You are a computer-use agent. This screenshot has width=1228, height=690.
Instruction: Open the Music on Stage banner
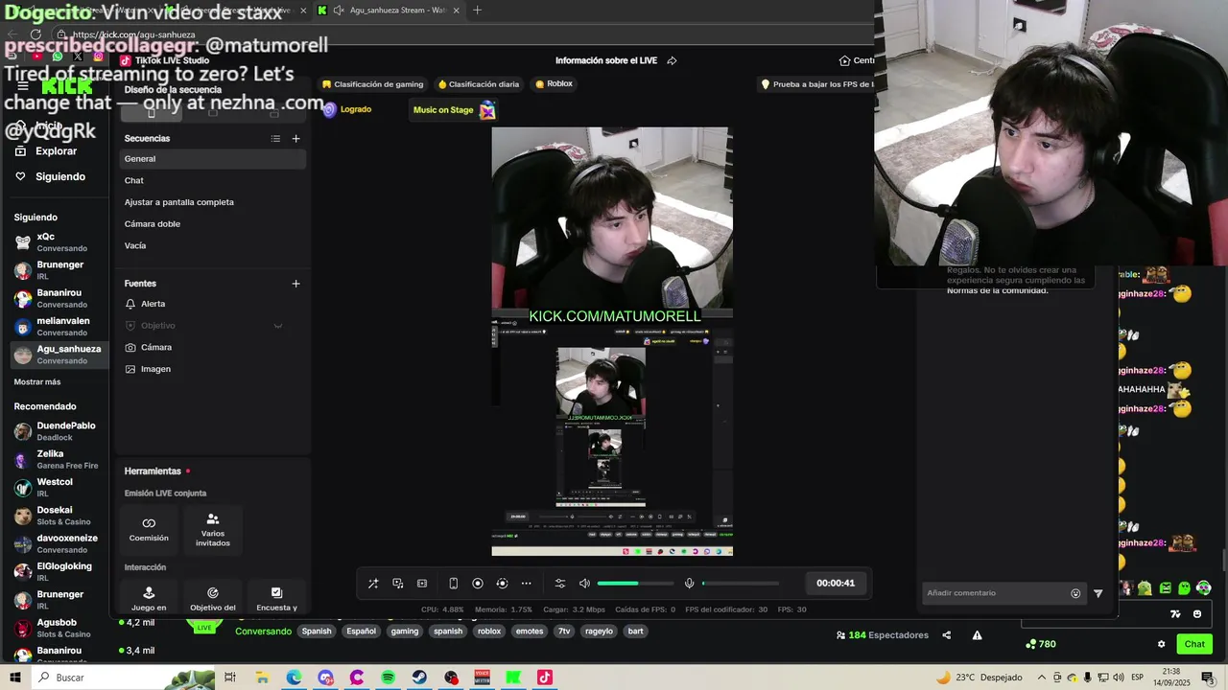[454, 110]
